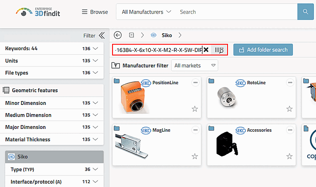Expand the File types filter
The image size is (316, 187).
[52, 73]
